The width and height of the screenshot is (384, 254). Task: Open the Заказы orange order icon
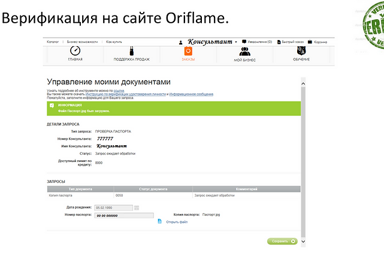(x=188, y=51)
